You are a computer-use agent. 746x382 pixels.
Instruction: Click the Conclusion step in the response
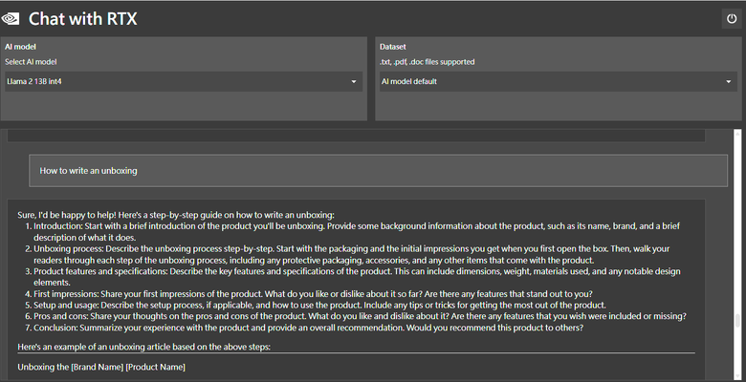pos(308,328)
